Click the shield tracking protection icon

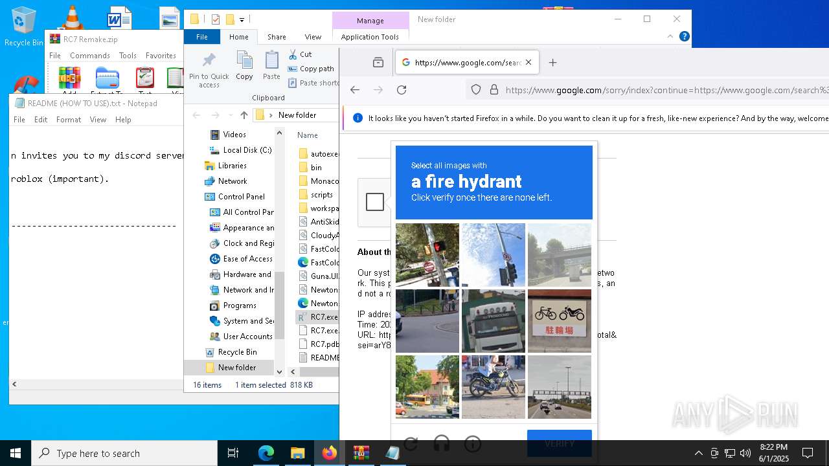(476, 90)
